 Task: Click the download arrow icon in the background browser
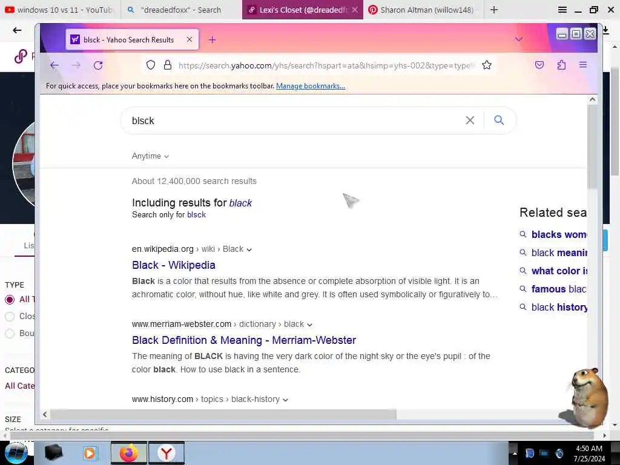605,31
